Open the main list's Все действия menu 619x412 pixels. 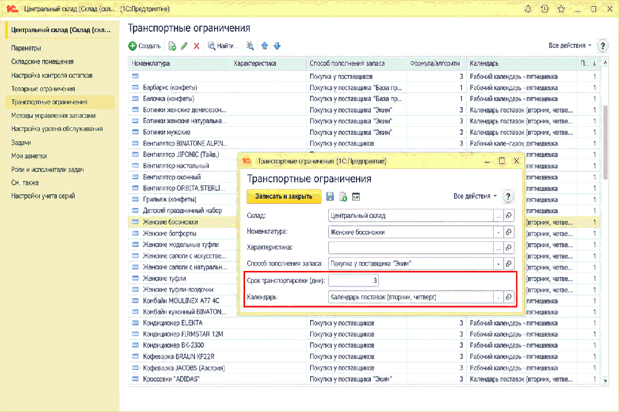pyautogui.click(x=570, y=46)
